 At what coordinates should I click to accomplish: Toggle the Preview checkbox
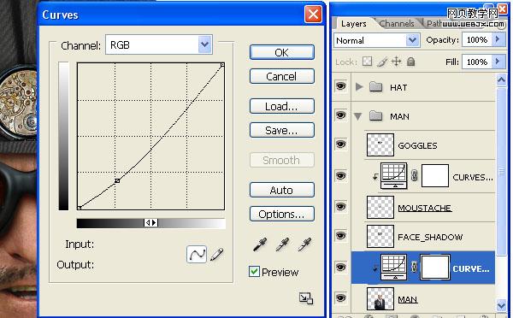pyautogui.click(x=254, y=272)
